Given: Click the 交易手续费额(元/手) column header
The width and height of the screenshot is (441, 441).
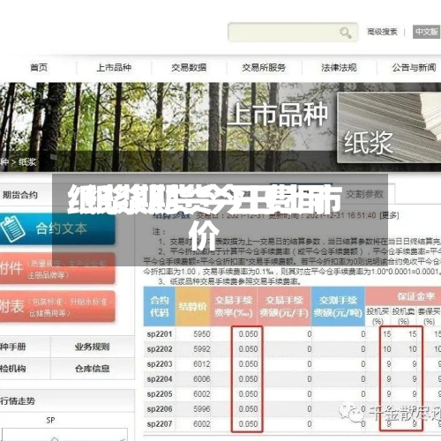Looking at the screenshot, I should (284, 306).
